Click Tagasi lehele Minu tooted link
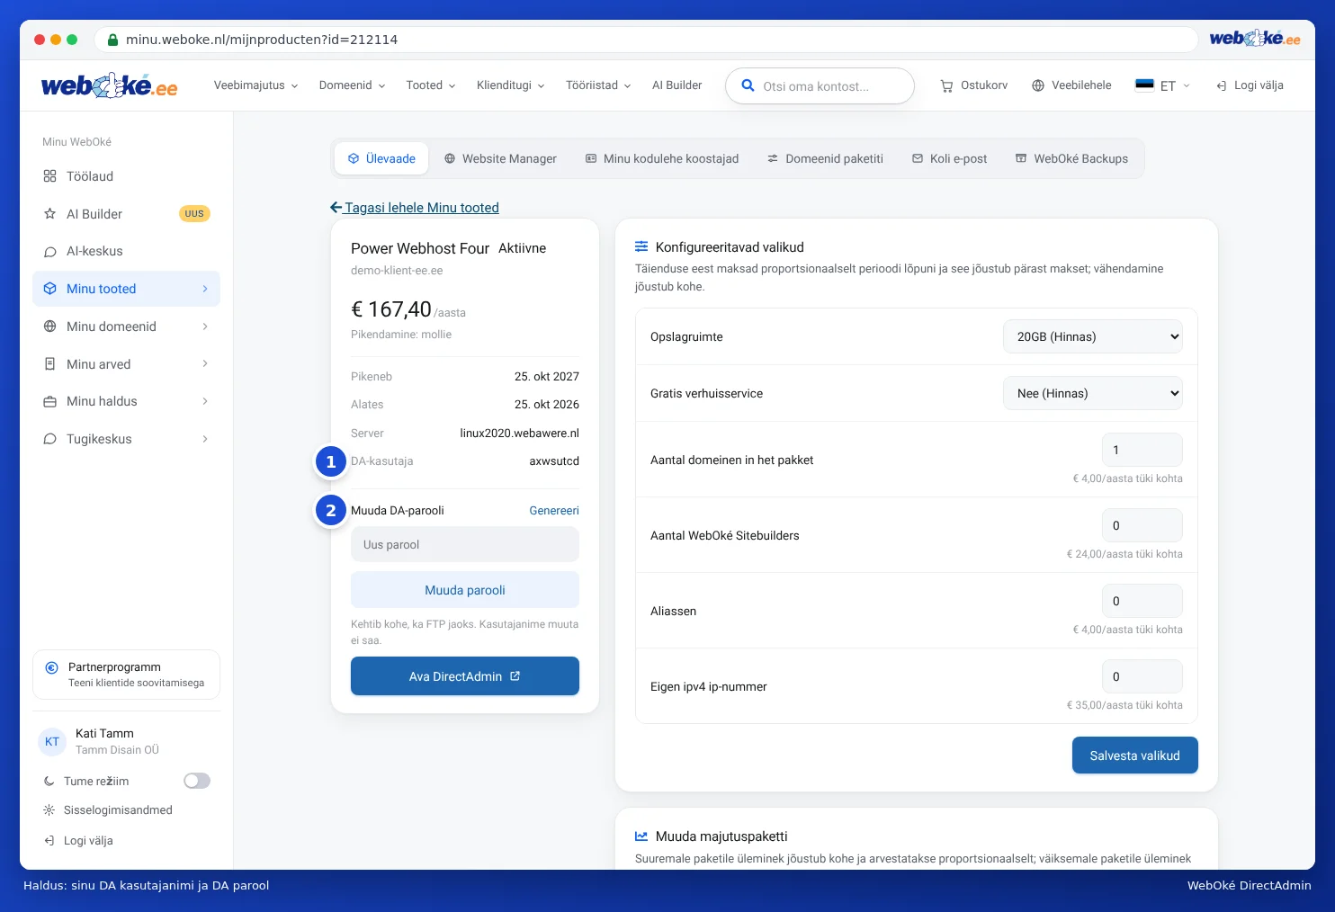This screenshot has width=1335, height=912. (415, 208)
